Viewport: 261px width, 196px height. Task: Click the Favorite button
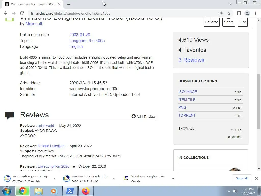(x=212, y=22)
